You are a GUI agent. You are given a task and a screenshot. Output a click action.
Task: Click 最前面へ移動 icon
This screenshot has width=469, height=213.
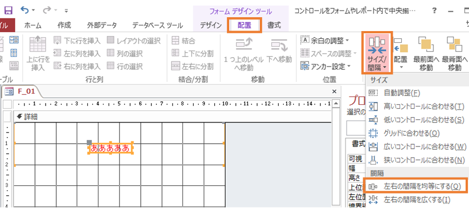[426, 54]
